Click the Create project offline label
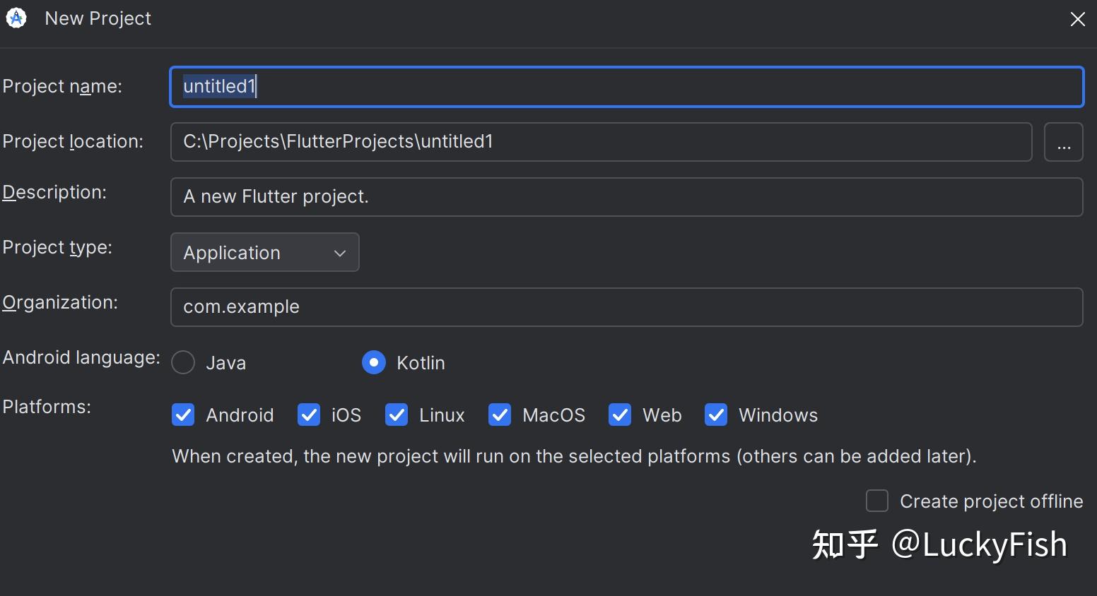 click(991, 501)
